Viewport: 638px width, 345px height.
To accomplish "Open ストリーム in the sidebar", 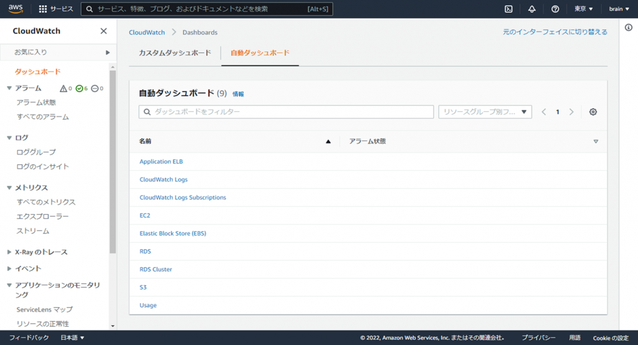I will 33,231.
